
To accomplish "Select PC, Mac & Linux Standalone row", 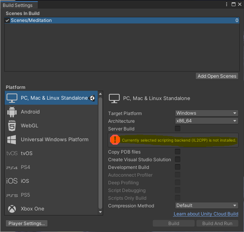I will coord(51,98).
